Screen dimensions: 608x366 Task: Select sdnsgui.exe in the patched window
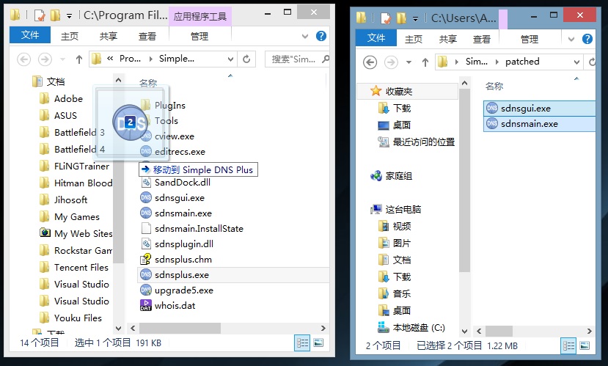[x=540, y=108]
